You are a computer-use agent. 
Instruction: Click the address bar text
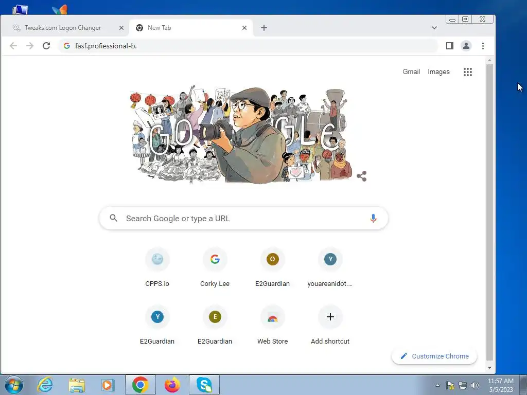click(x=106, y=46)
